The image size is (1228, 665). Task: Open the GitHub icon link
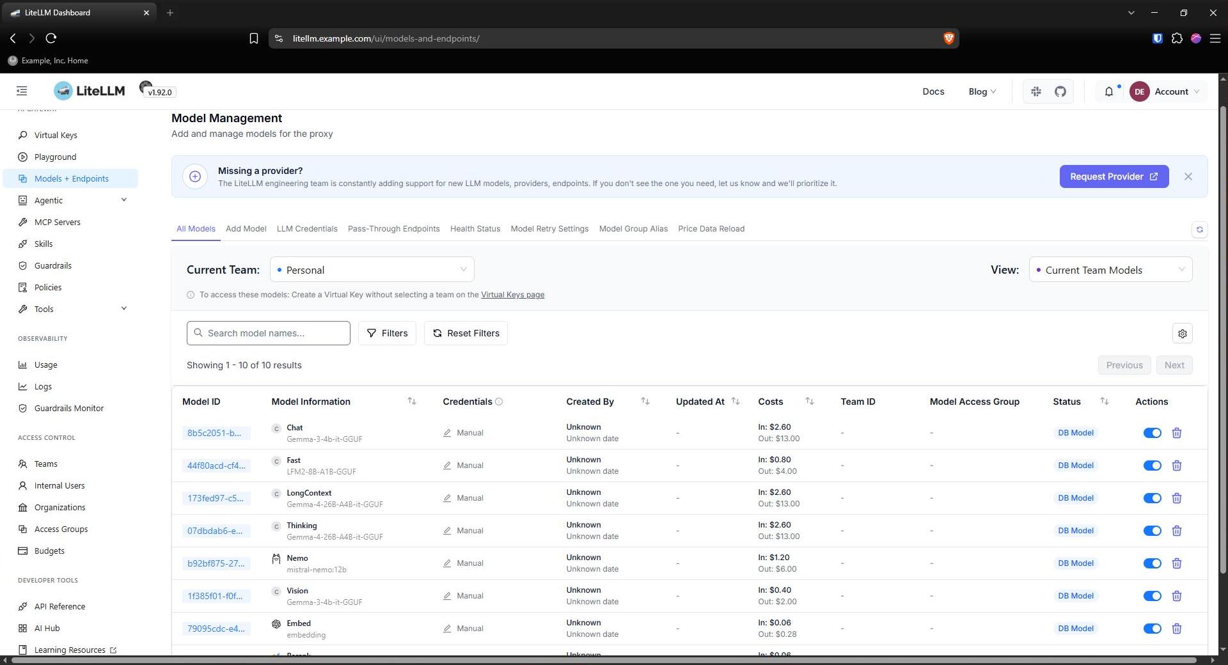click(1060, 91)
